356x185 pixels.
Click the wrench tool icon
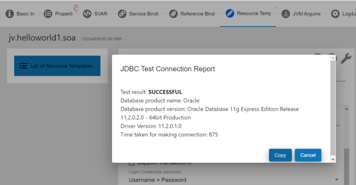[x=346, y=59]
